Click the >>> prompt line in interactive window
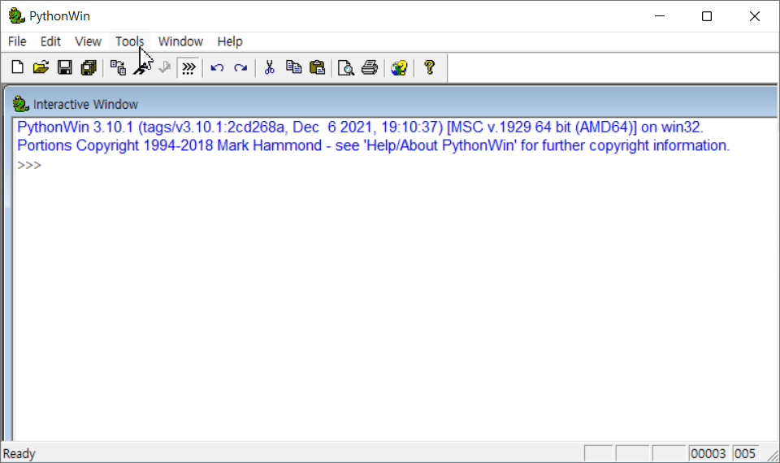Viewport: 780px width, 463px height. [x=29, y=165]
